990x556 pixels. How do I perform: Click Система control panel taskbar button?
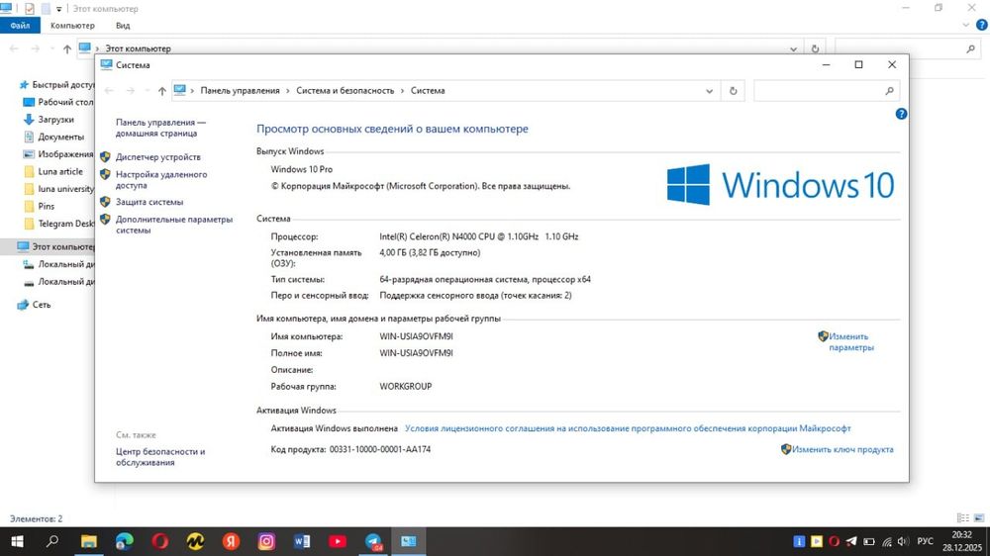409,541
